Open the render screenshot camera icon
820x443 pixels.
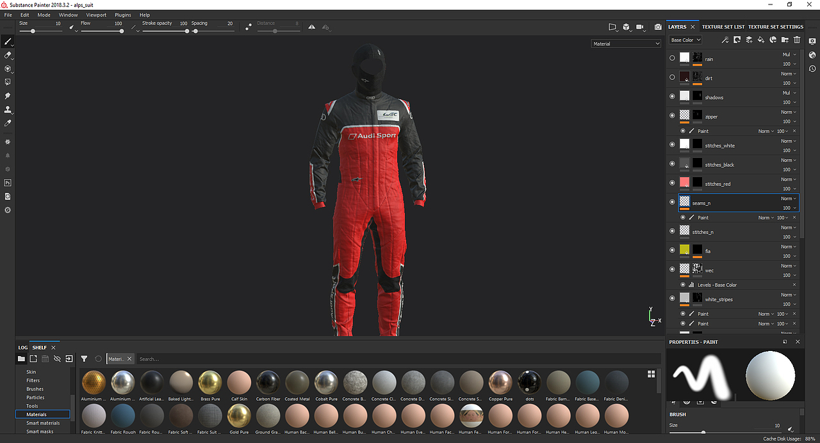point(658,27)
